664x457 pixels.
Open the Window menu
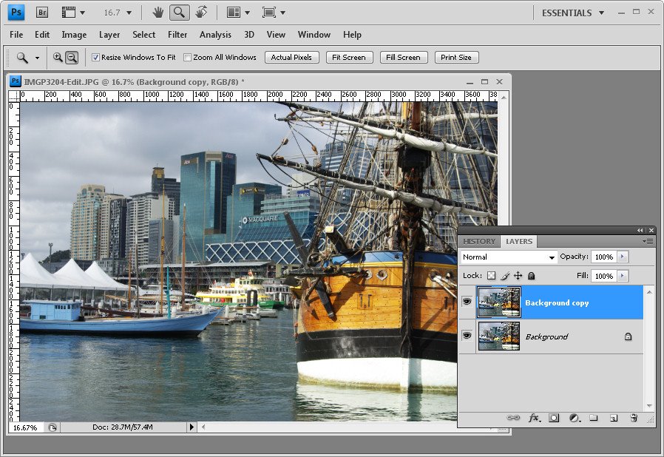pos(314,35)
